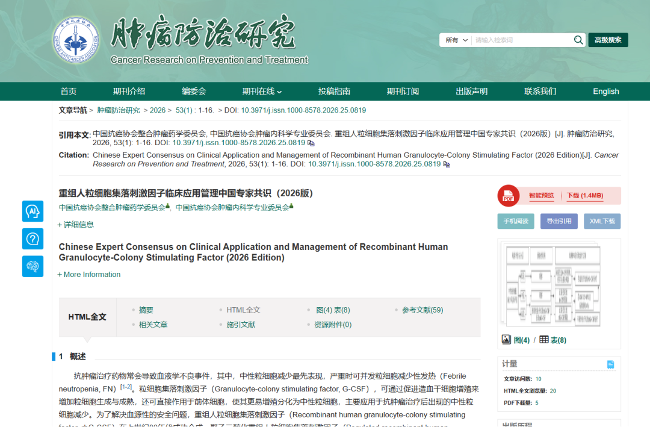
Task: Click PDF下载量 value 5
Action: pyautogui.click(x=537, y=403)
